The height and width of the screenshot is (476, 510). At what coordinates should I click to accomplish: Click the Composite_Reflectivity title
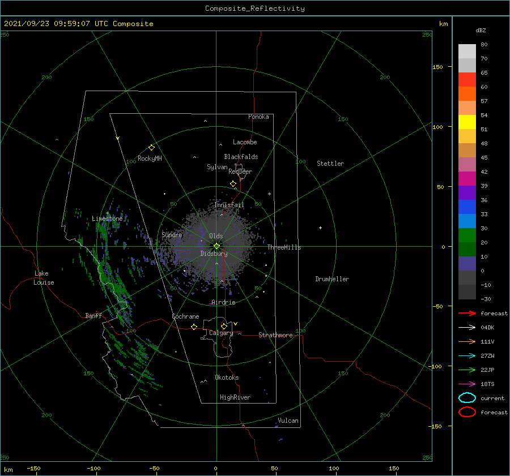(x=255, y=8)
